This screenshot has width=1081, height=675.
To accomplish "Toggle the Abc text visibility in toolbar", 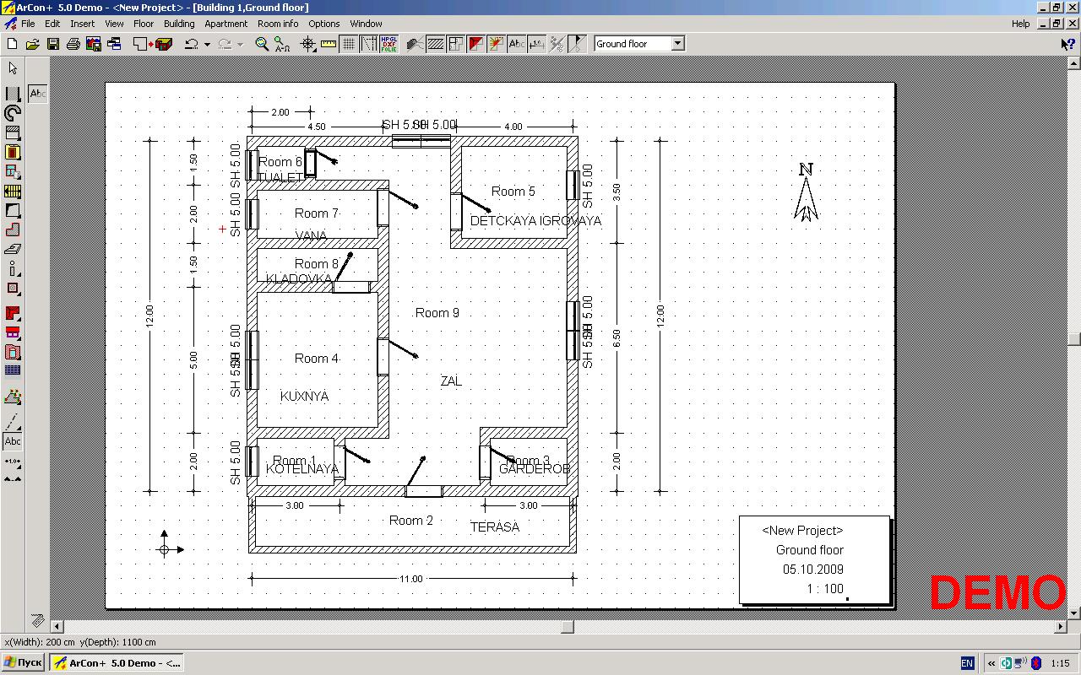I will 517,43.
